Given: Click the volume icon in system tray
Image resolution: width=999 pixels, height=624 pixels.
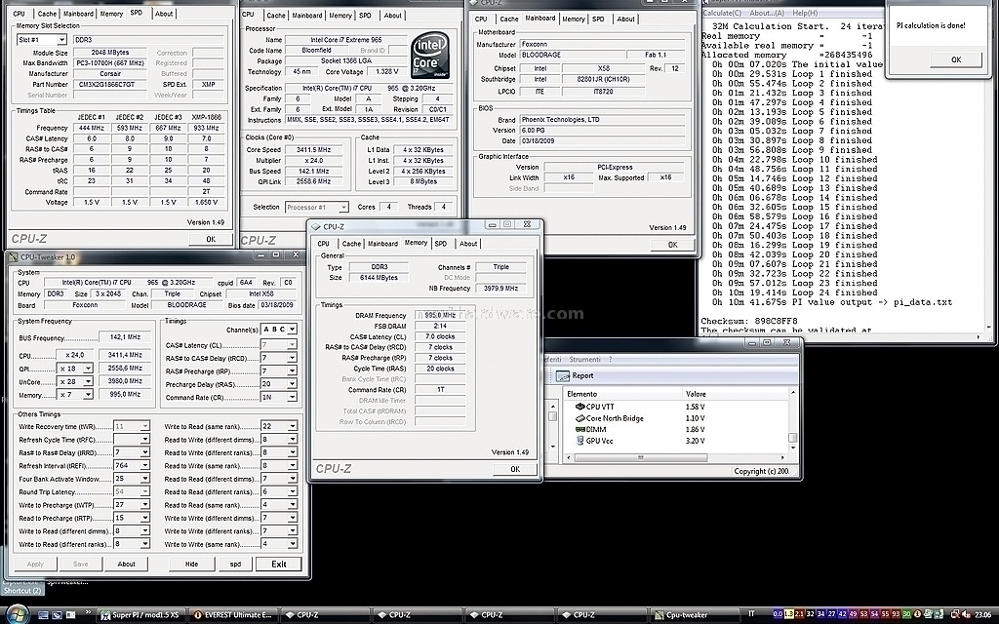Looking at the screenshot, I should [x=966, y=614].
